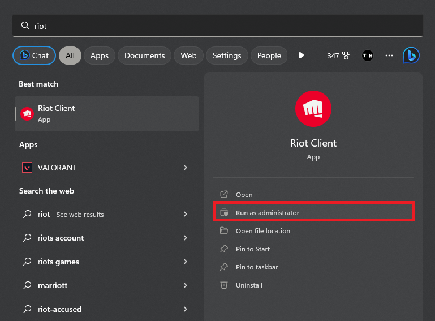Expand the 'marriott' suggestion arrow
This screenshot has height=321, width=435.
point(185,285)
